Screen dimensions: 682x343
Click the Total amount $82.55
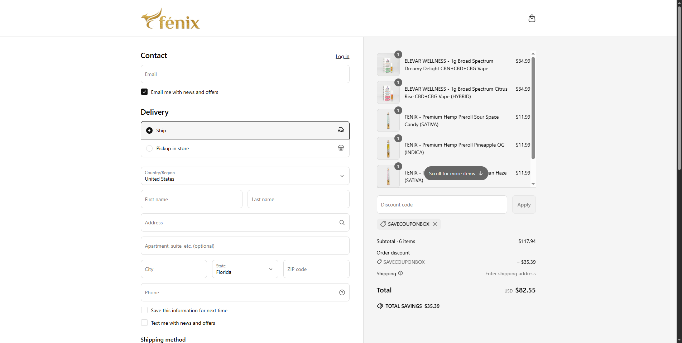(525, 290)
